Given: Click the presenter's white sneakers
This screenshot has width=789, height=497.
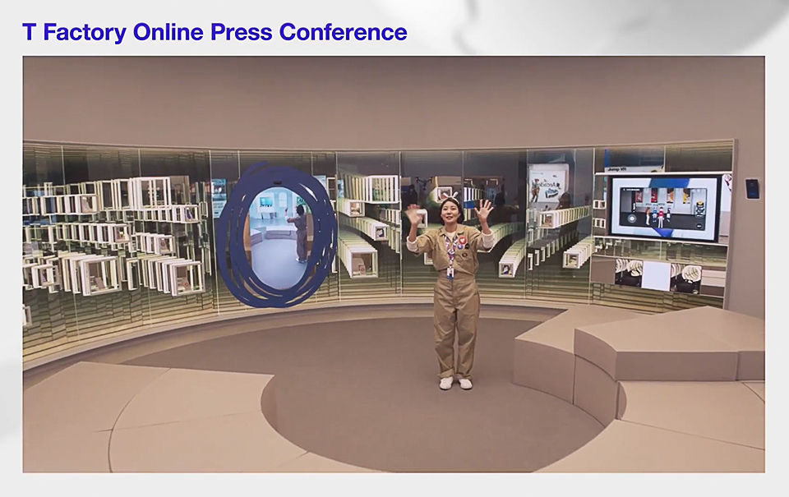Looking at the screenshot, I should [455, 383].
